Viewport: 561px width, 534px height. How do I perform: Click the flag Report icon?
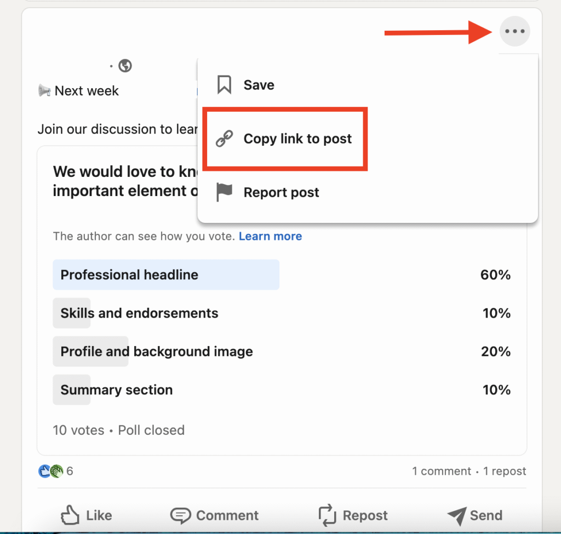tap(224, 192)
